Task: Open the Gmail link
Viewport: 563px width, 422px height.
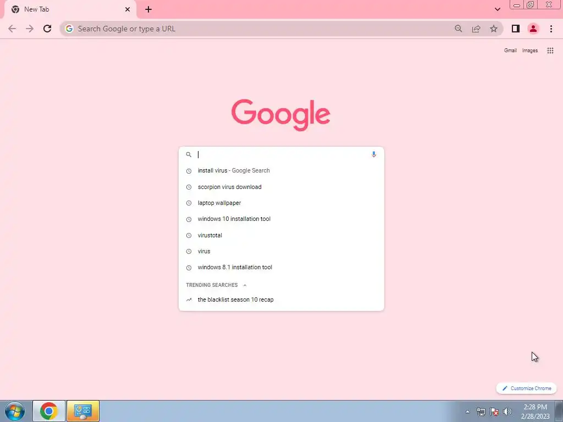Action: point(510,51)
